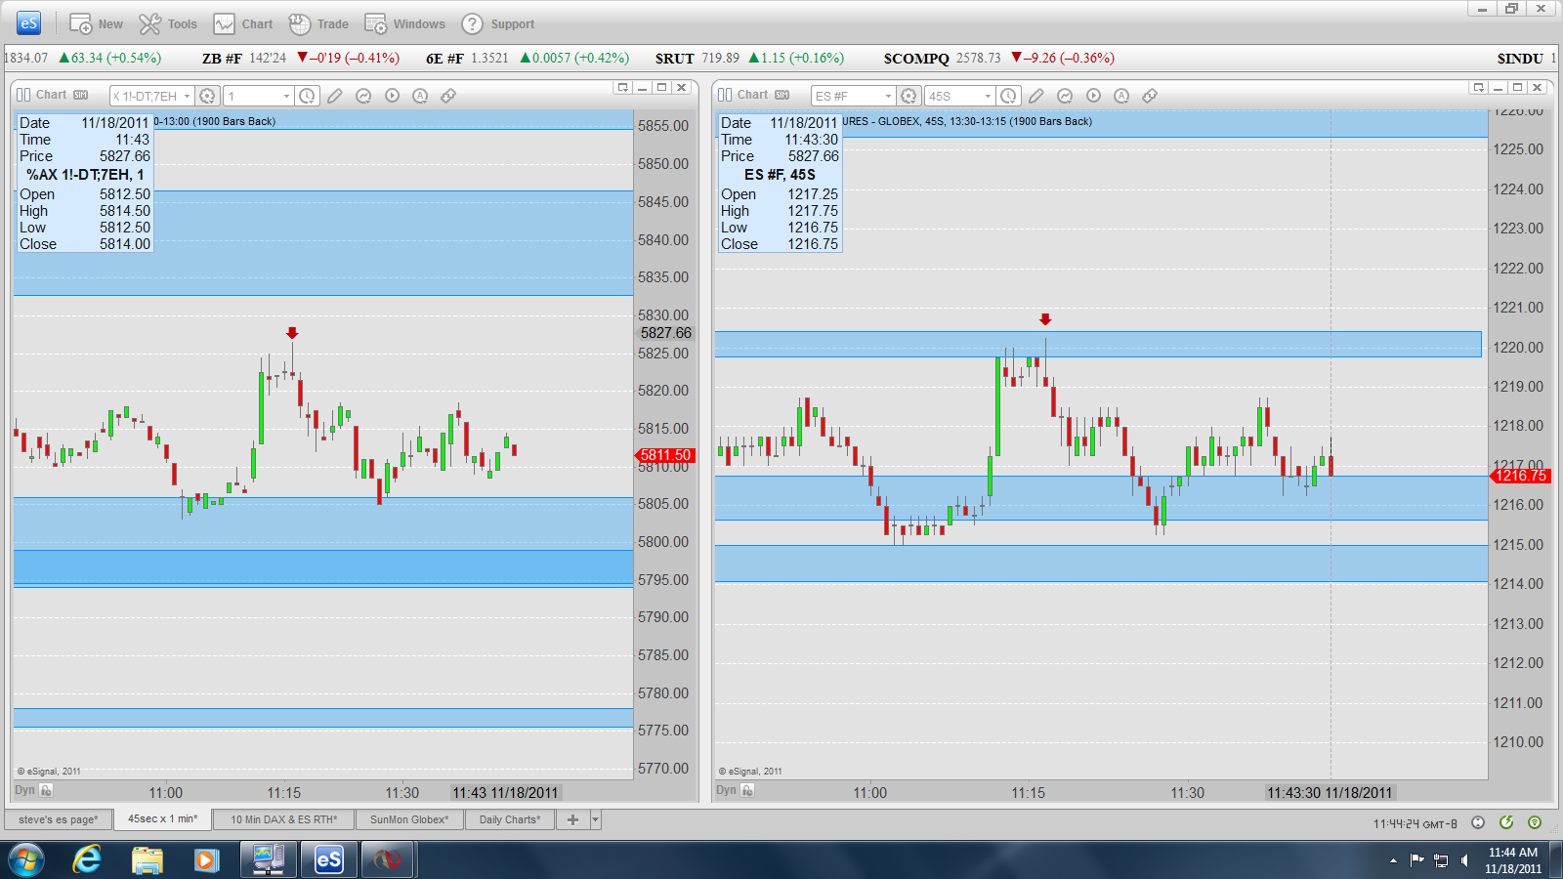Click the 11:44:24 GMT-8 status clock
This screenshot has width=1563, height=879.
[1415, 823]
